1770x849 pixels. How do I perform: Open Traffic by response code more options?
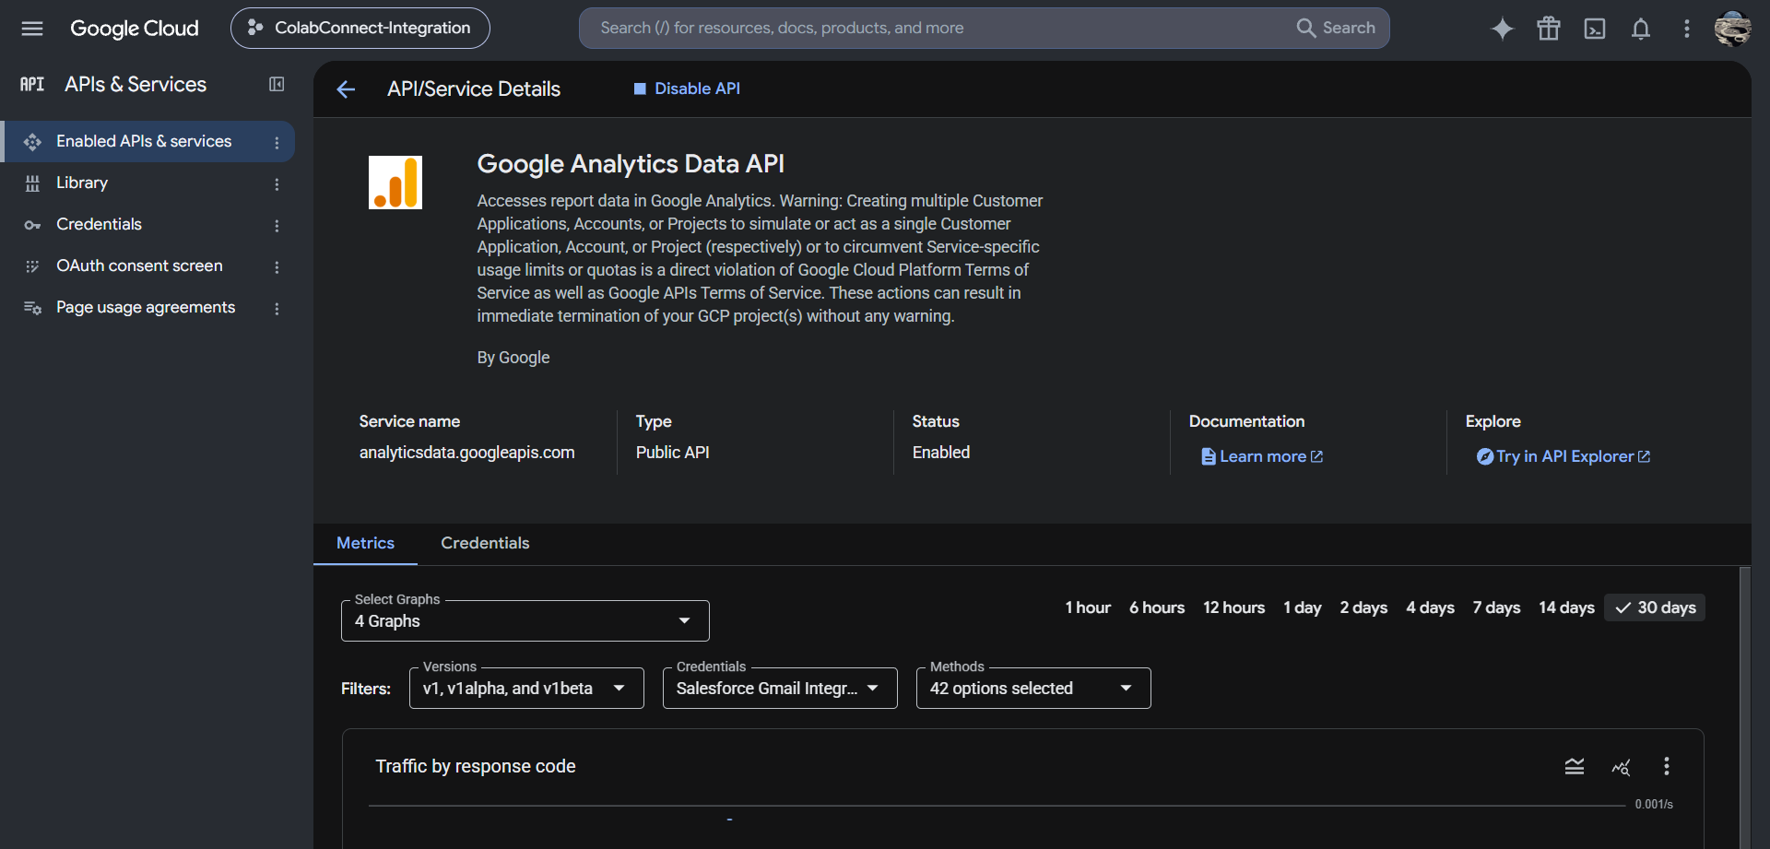(x=1667, y=766)
